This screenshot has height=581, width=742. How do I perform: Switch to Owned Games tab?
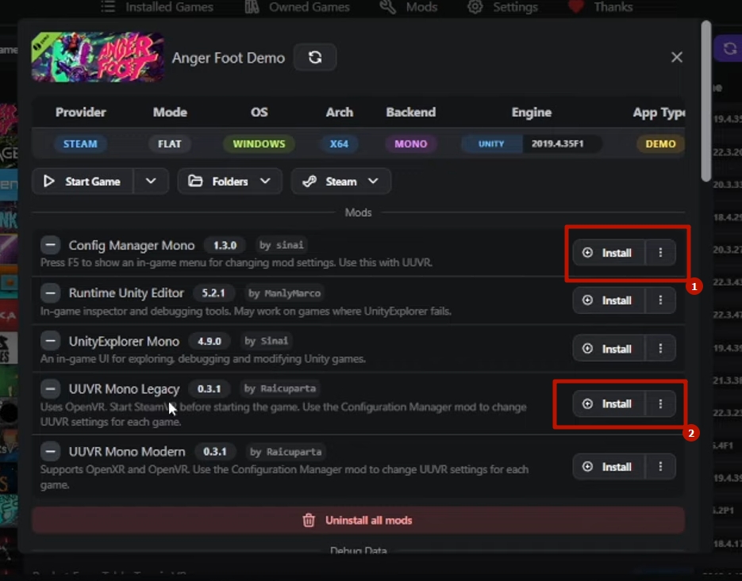297,7
